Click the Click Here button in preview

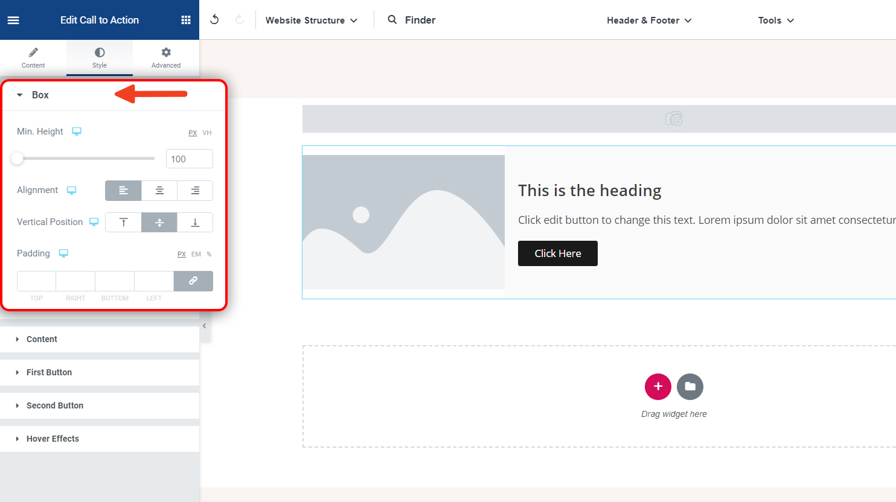[558, 253]
